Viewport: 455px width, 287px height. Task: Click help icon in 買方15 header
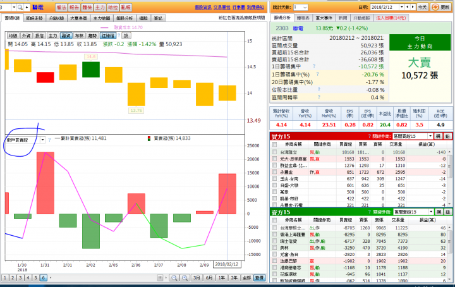370,136
